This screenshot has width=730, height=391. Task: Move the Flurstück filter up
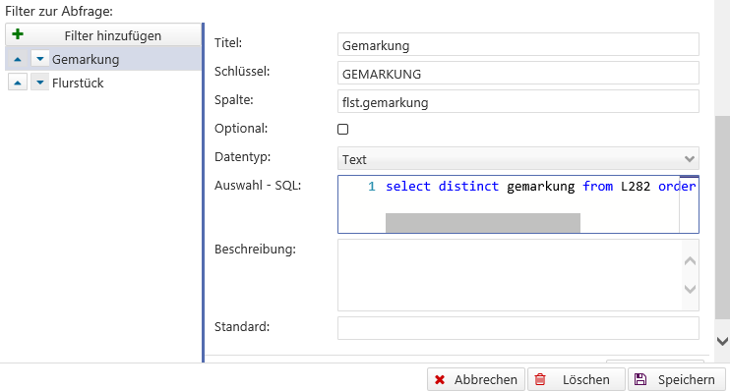tap(18, 83)
